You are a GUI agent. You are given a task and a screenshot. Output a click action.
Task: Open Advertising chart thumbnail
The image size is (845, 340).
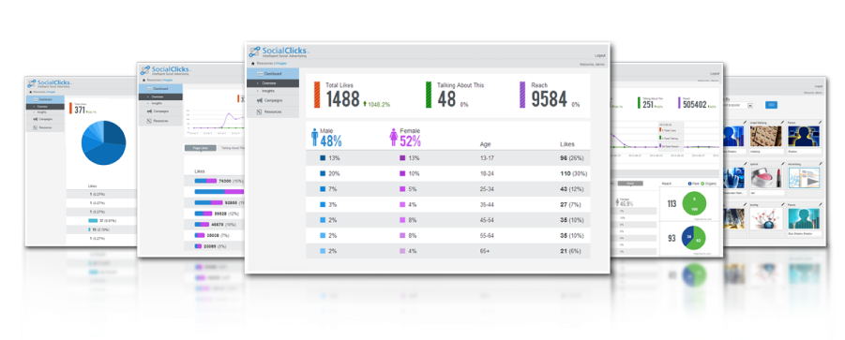[805, 177]
